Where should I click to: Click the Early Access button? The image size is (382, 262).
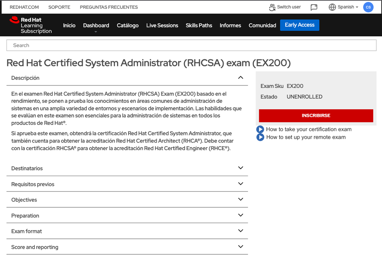(x=299, y=25)
